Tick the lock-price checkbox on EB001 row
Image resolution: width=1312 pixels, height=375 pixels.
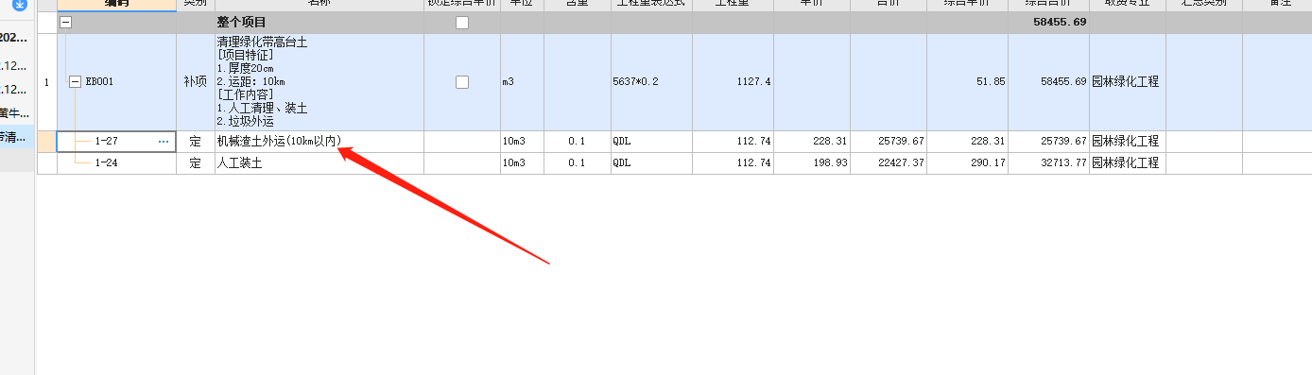click(x=462, y=82)
